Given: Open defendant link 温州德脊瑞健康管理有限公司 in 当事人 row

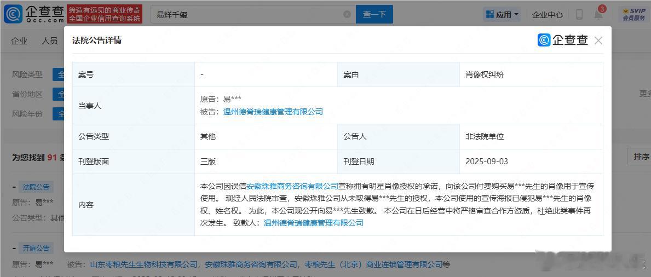Looking at the screenshot, I should tap(273, 111).
